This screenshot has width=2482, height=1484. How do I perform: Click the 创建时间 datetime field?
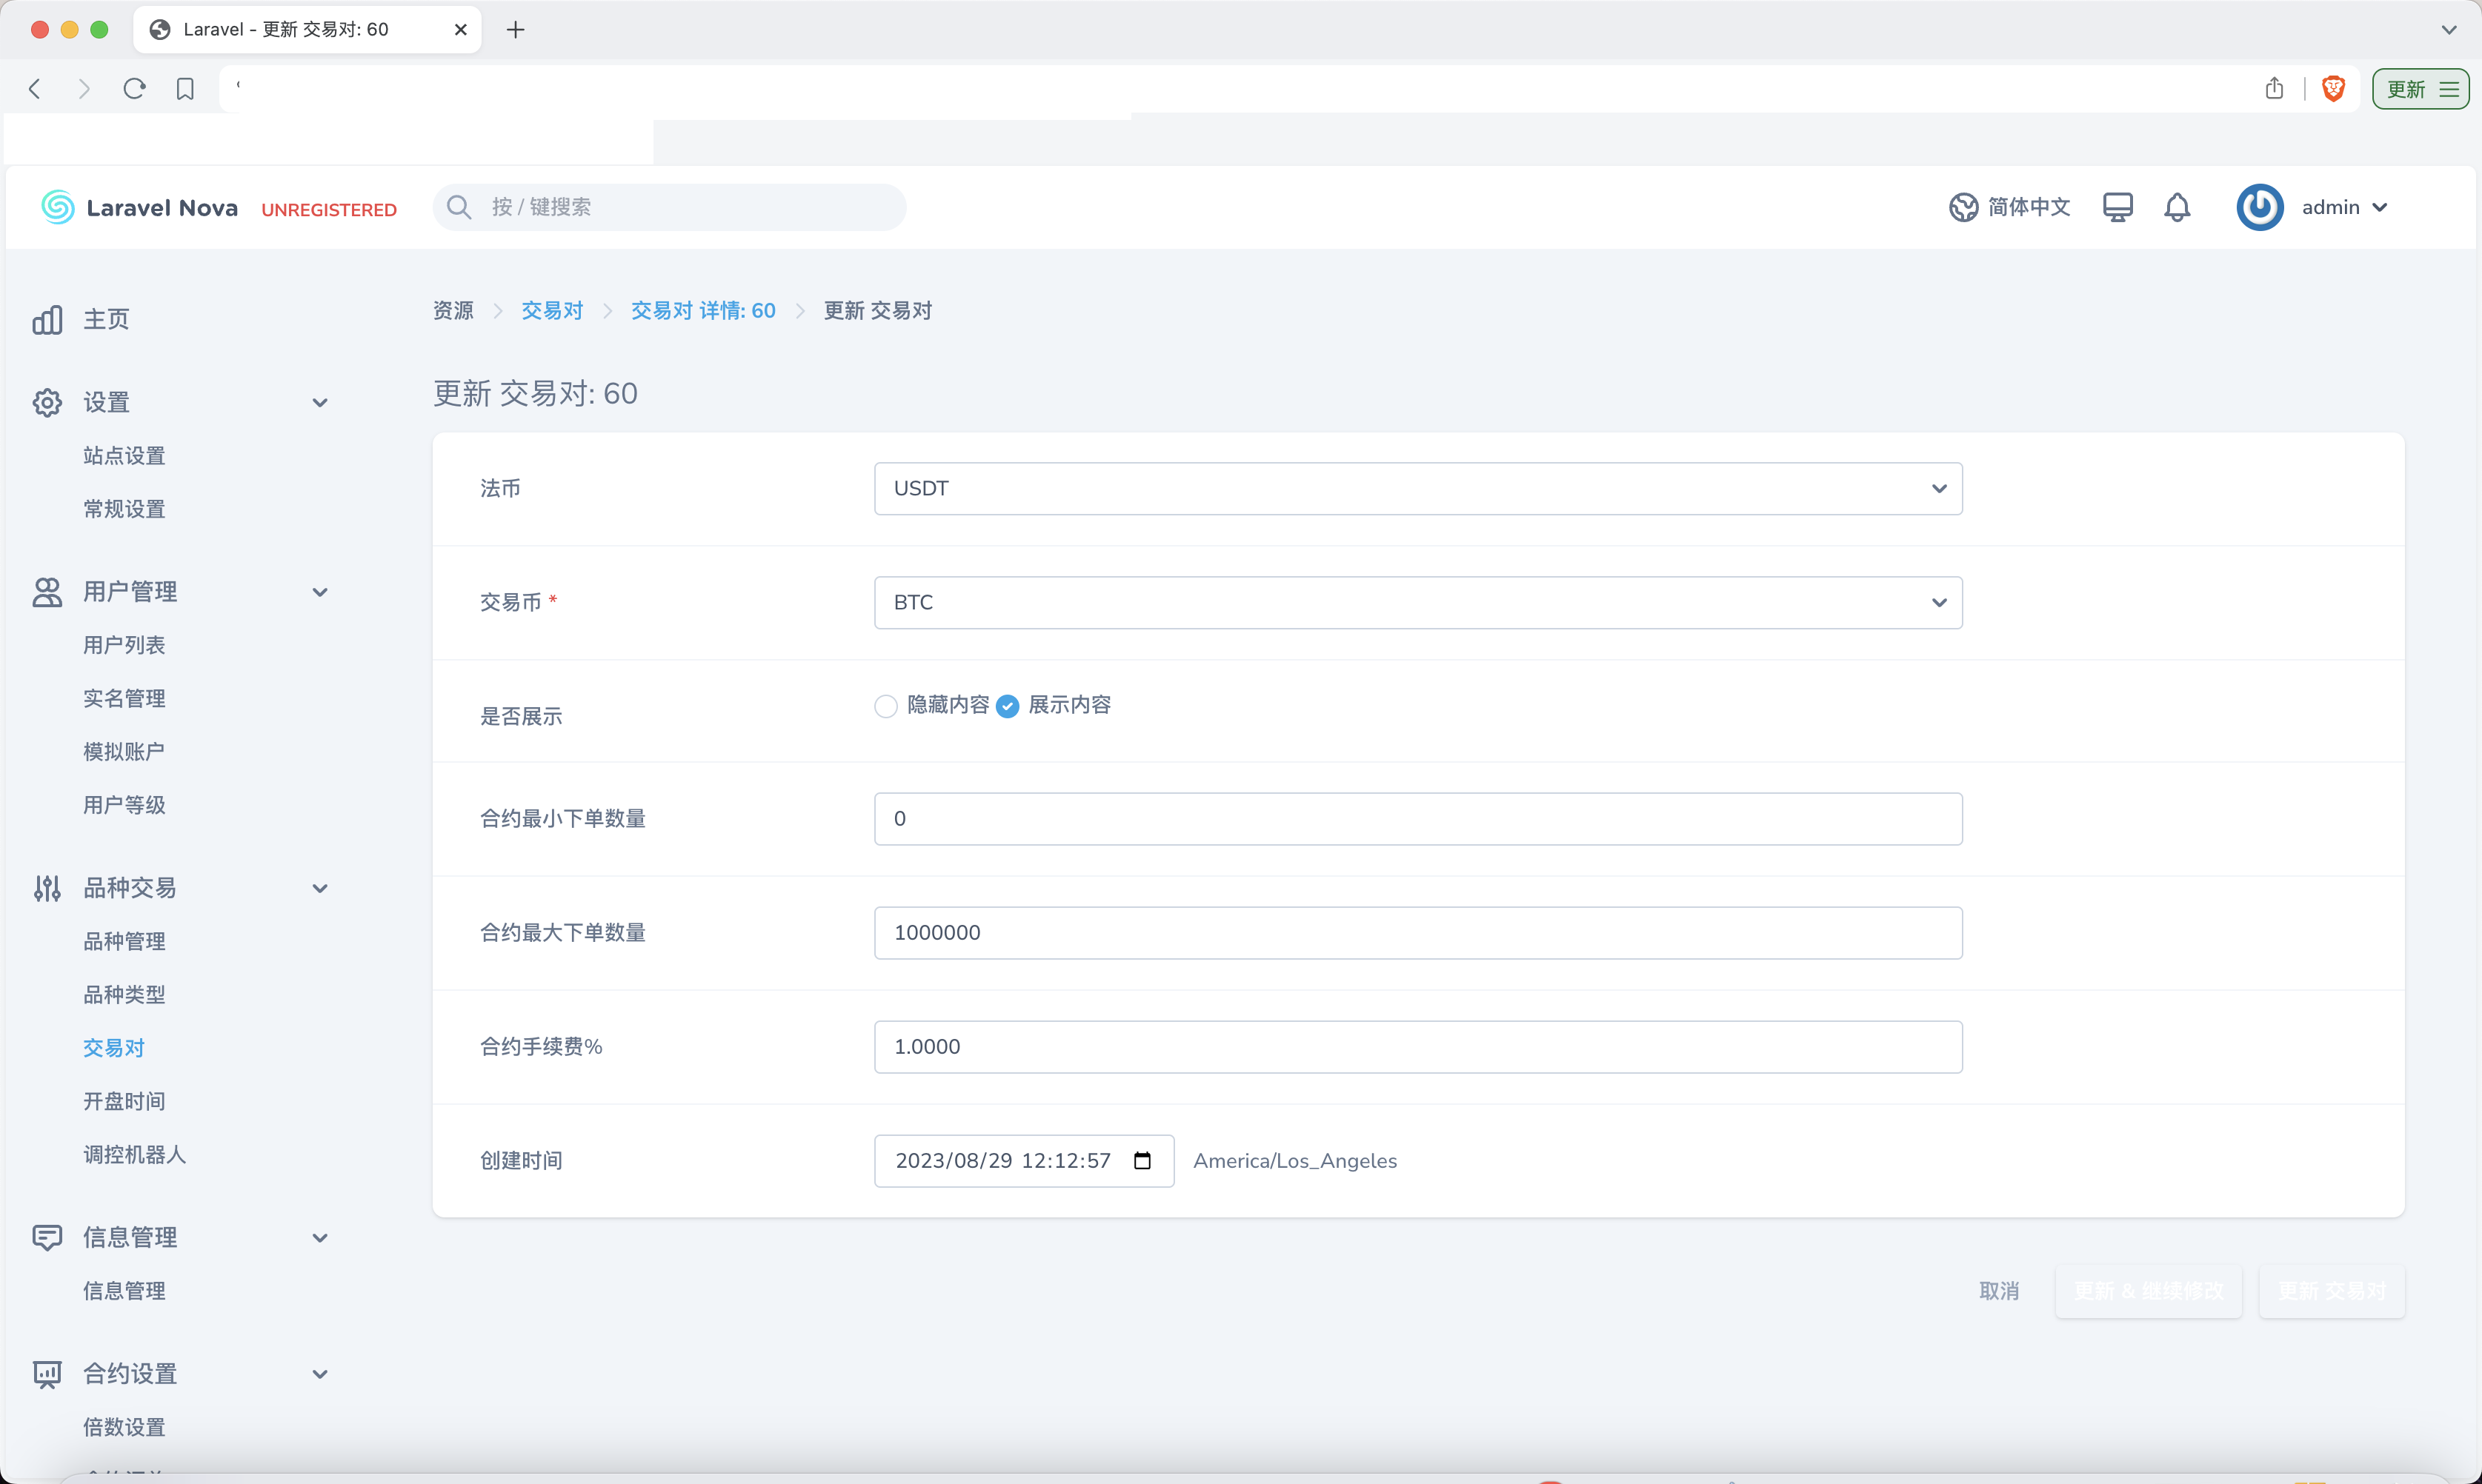coord(1025,1160)
